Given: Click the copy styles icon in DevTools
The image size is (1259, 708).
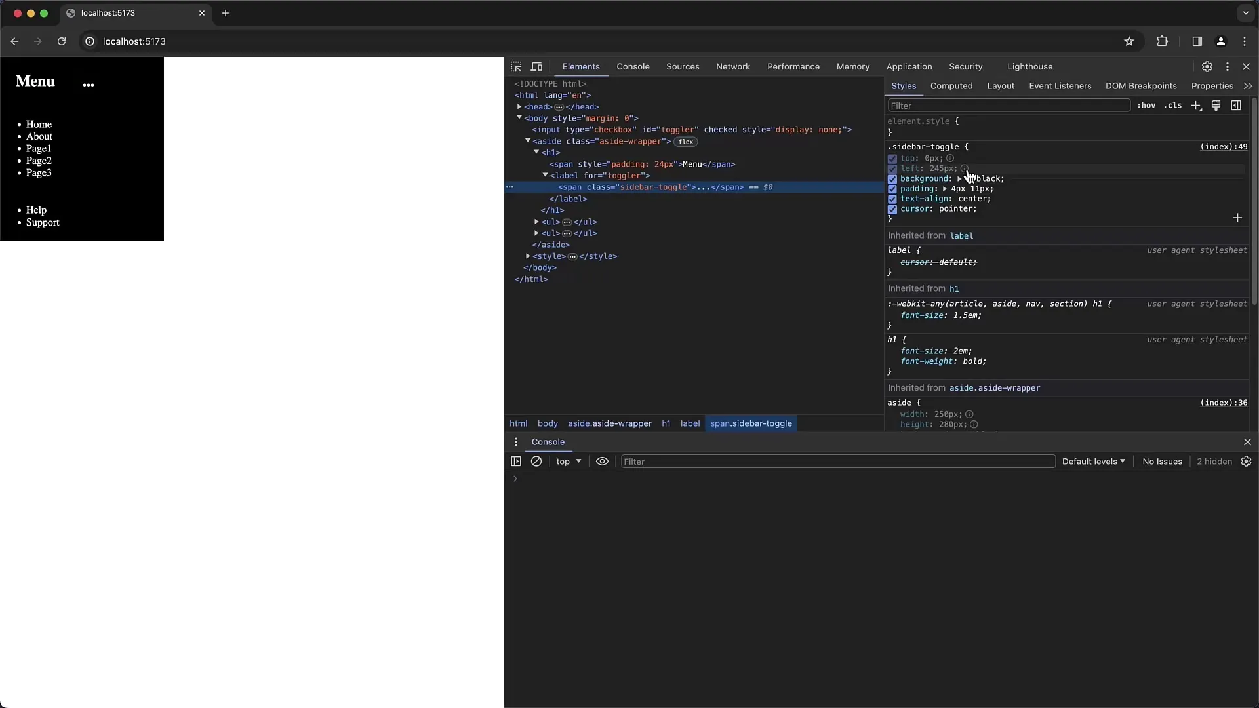Looking at the screenshot, I should (x=1218, y=106).
